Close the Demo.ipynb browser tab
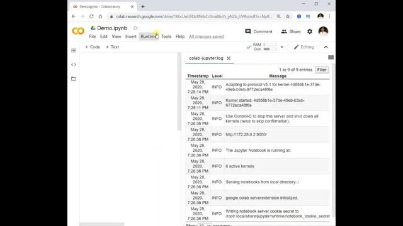 [x=132, y=7]
